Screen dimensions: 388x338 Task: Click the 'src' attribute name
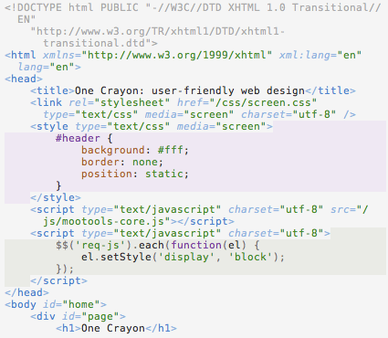pyautogui.click(x=340, y=209)
